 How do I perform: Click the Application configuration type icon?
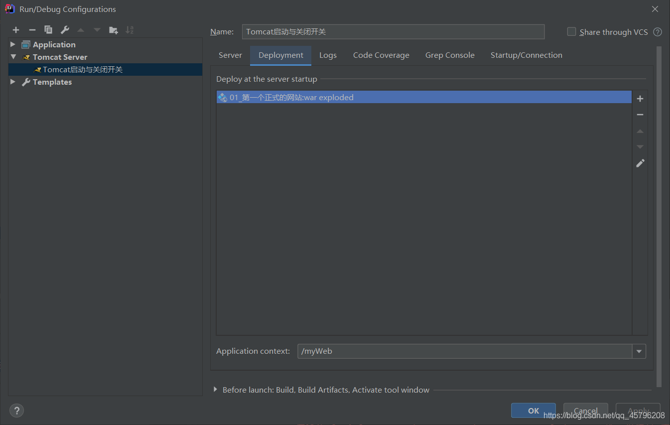[26, 45]
